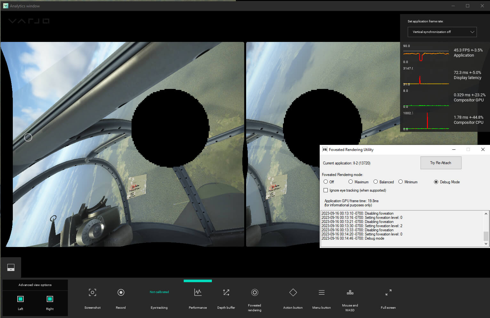Screen dimensions: 490x318
Task: Turn foveated rendering Off
Action: (326, 182)
